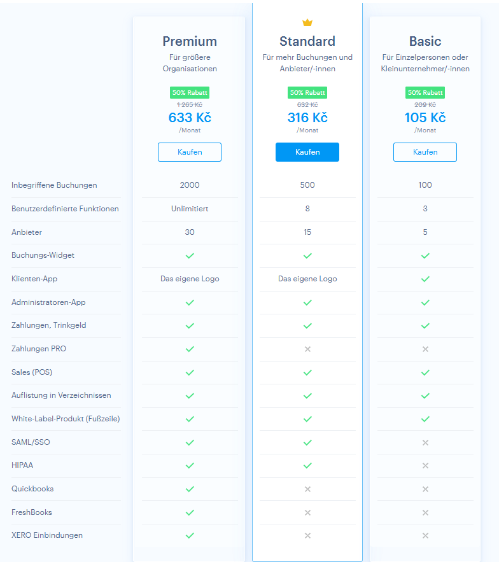Click Premium's Buchungs-Widget checkmark
Viewport: 499px width, 562px height.
pyautogui.click(x=190, y=255)
